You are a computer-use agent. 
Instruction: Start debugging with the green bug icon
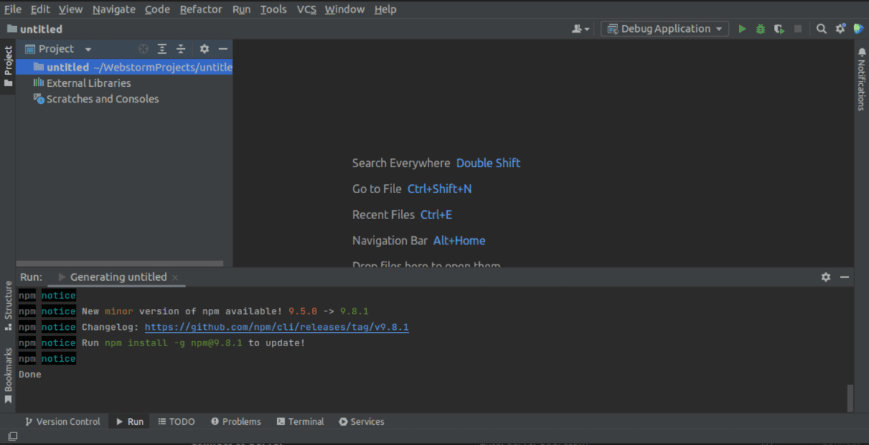760,28
